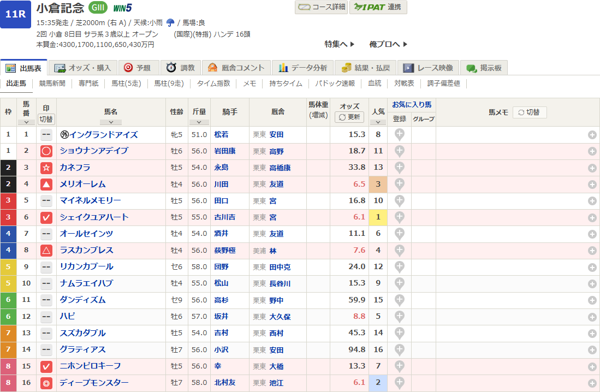Image resolution: width=600 pixels, height=392 pixels.
Task: Click コース詳細 button
Action: point(322,7)
